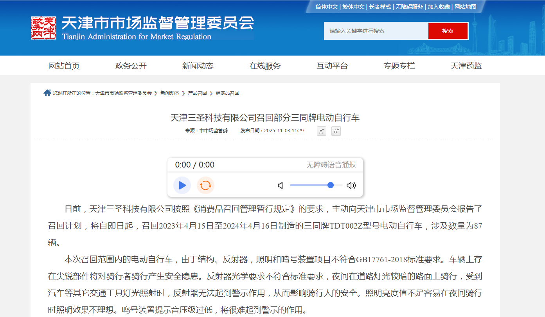The image size is (545, 317).
Task: Open the 无障碍服务 accessibility service link
Action: [x=409, y=7]
